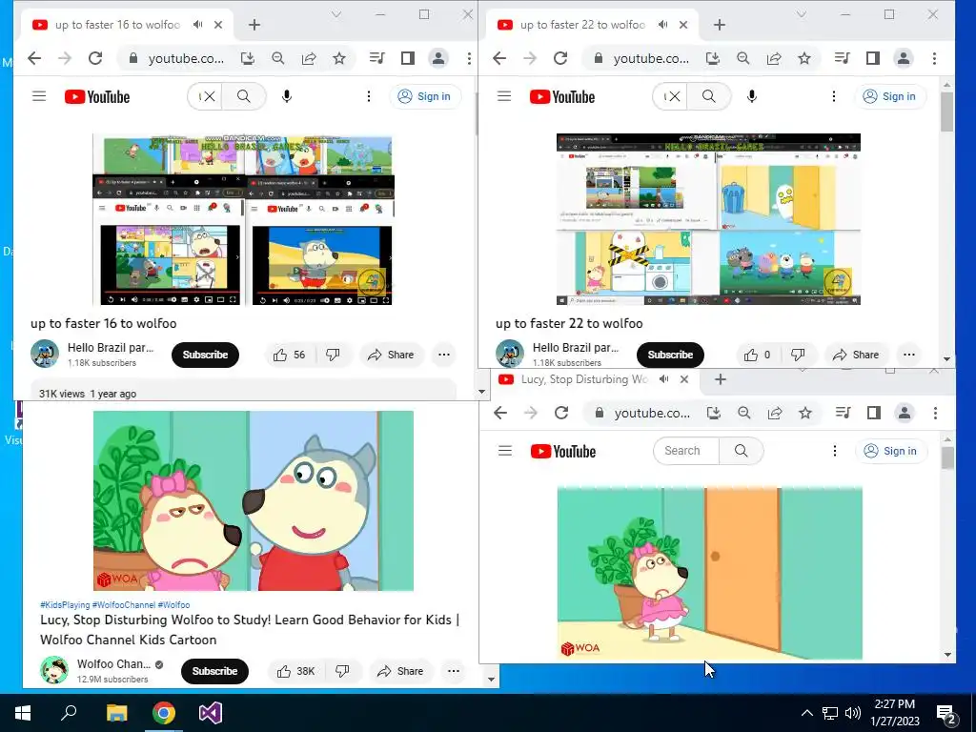Open profile avatar in 'up to faster 16' window toolbar
The width and height of the screenshot is (976, 732).
pos(438,58)
